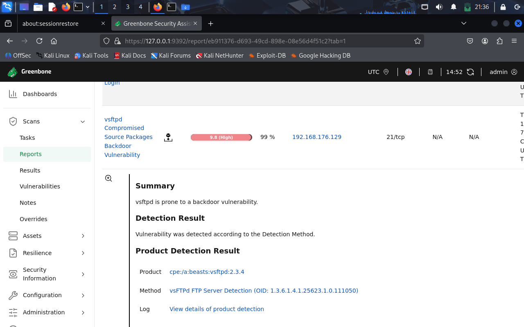Refresh the session using reload icon beside 14:52
This screenshot has height=327, width=524.
[x=470, y=72]
